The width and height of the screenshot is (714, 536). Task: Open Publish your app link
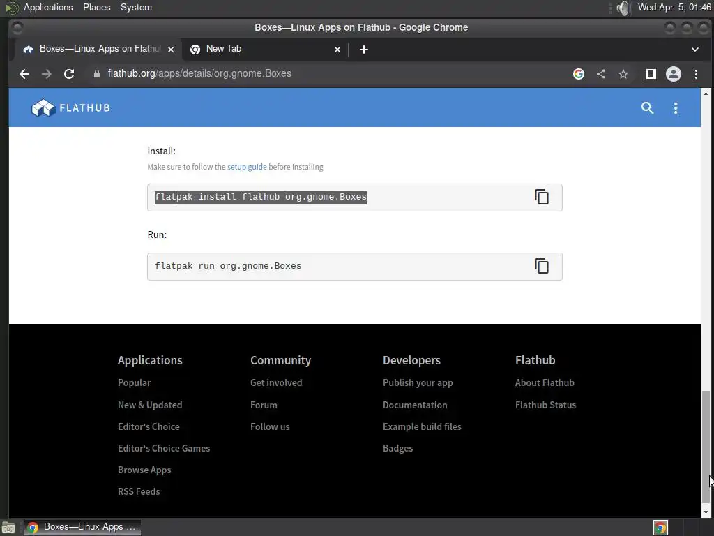(418, 383)
